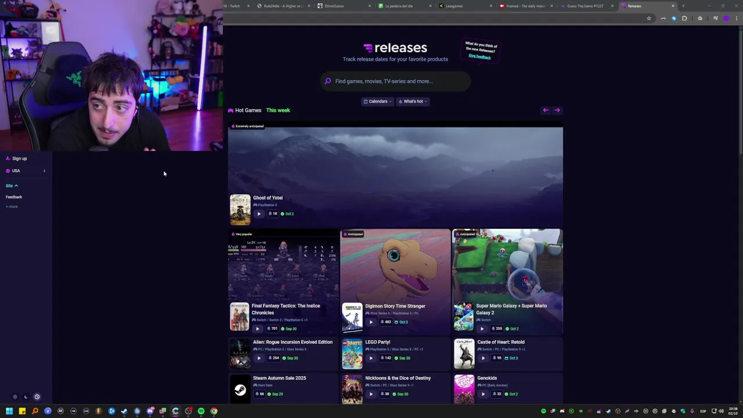Play the Genokids trailer
The height and width of the screenshot is (418, 743).
coord(483,394)
